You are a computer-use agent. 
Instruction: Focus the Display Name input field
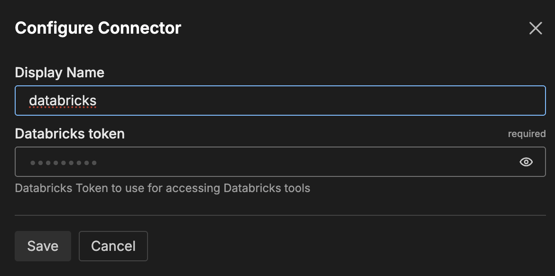point(280,101)
